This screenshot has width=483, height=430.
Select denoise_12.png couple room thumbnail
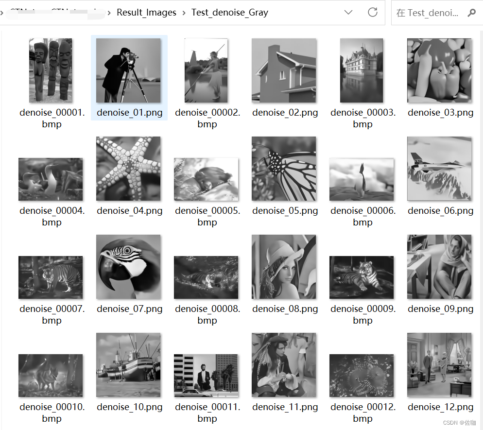tap(439, 365)
